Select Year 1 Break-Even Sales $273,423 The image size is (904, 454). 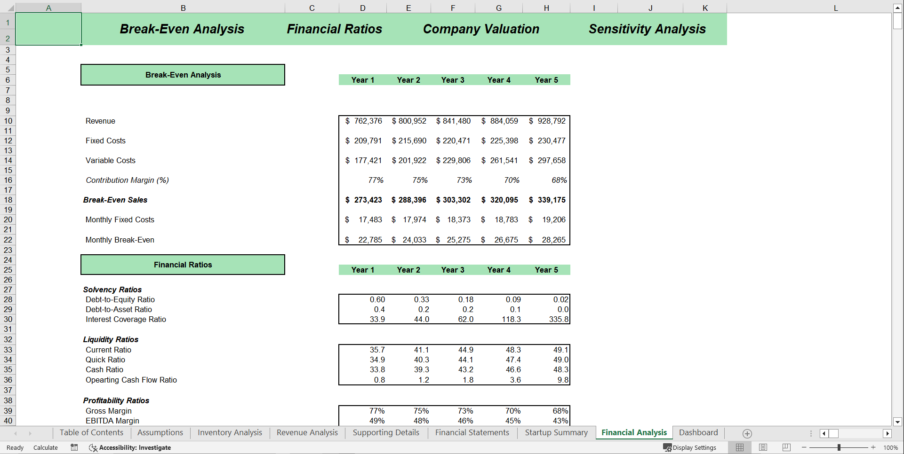coord(363,200)
